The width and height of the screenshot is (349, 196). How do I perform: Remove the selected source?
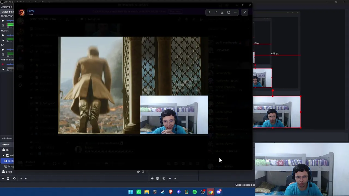(8, 178)
